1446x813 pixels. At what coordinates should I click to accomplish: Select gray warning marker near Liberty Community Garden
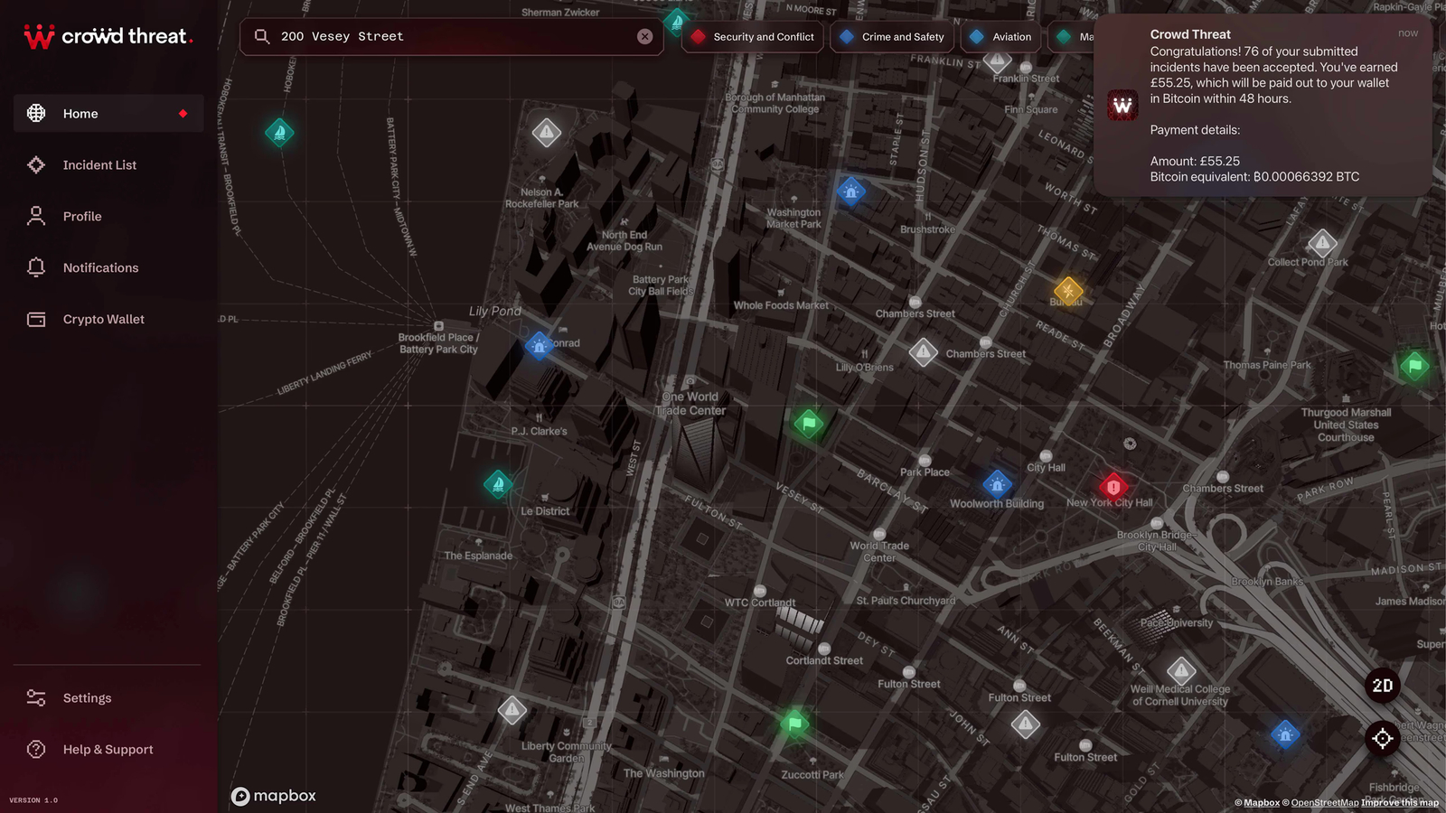click(x=512, y=710)
